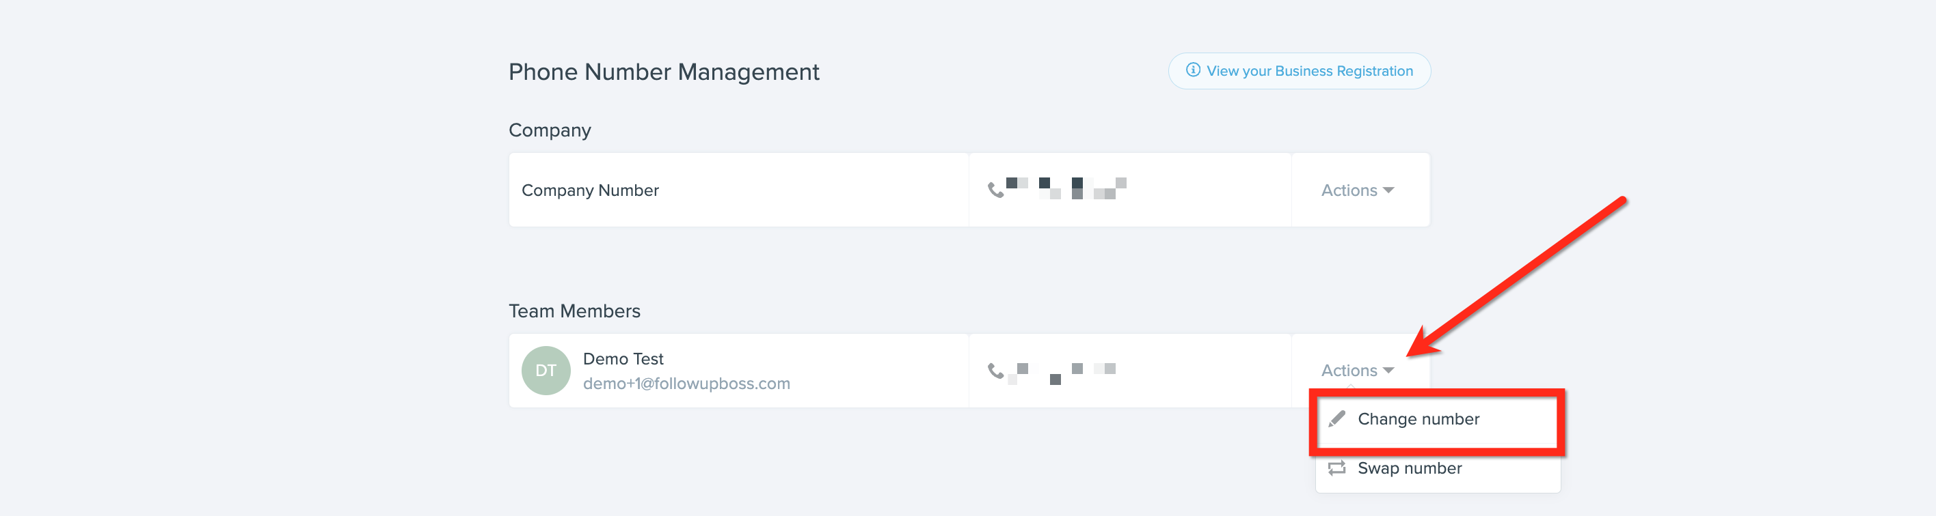The height and width of the screenshot is (516, 1936).
Task: Click the pencil icon for Change number
Action: coord(1337,418)
